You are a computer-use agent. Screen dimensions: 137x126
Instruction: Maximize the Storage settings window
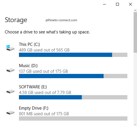click(117, 4)
